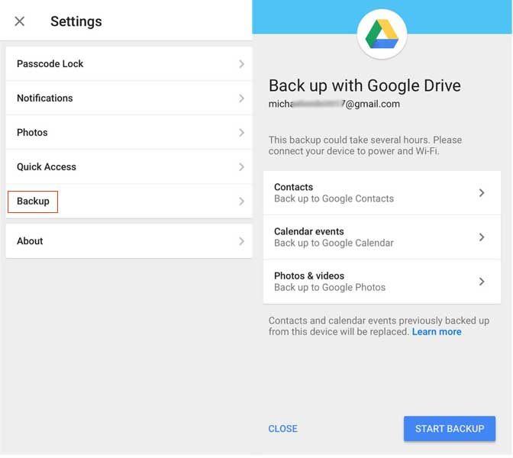This screenshot has height=458, width=513.
Task: Tap the chevron beside Notifications
Action: tap(241, 98)
